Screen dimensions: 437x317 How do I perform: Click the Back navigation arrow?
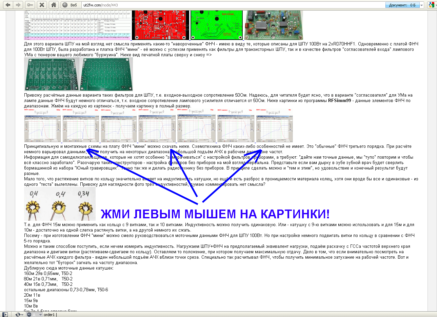click(8, 5)
